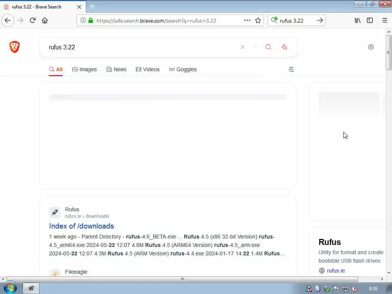Viewport: 392px width, 294px height.
Task: Toggle the muted volume tray icon
Action: tap(354, 289)
